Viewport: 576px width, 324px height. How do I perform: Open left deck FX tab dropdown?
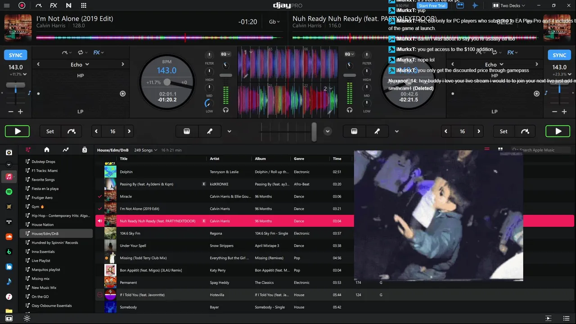(99, 53)
